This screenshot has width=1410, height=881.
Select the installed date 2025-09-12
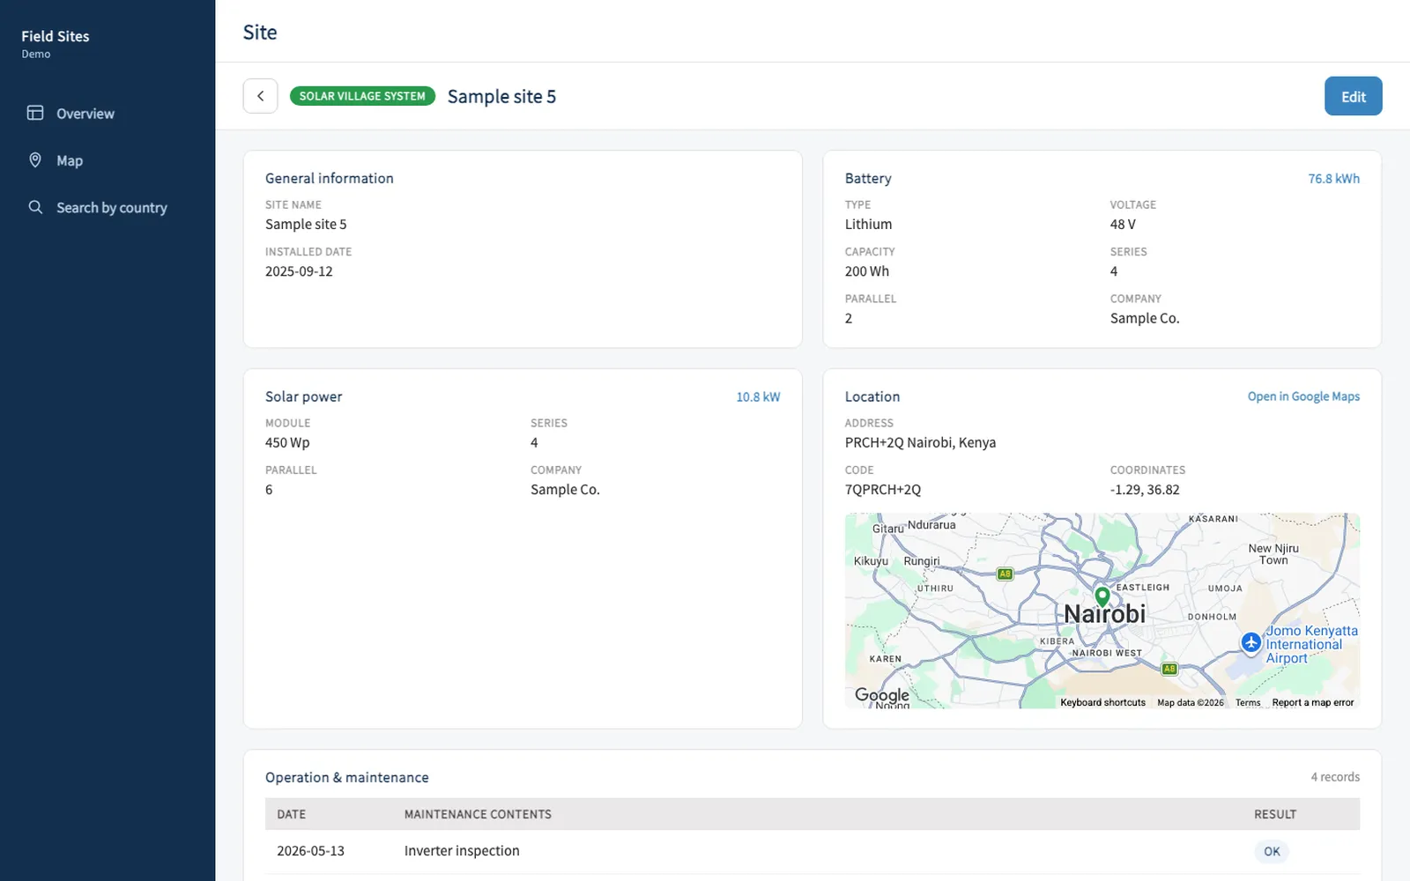[299, 271]
